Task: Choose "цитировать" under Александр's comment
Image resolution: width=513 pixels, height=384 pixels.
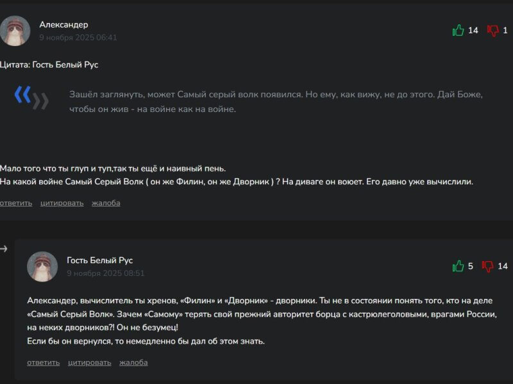Action: point(62,203)
